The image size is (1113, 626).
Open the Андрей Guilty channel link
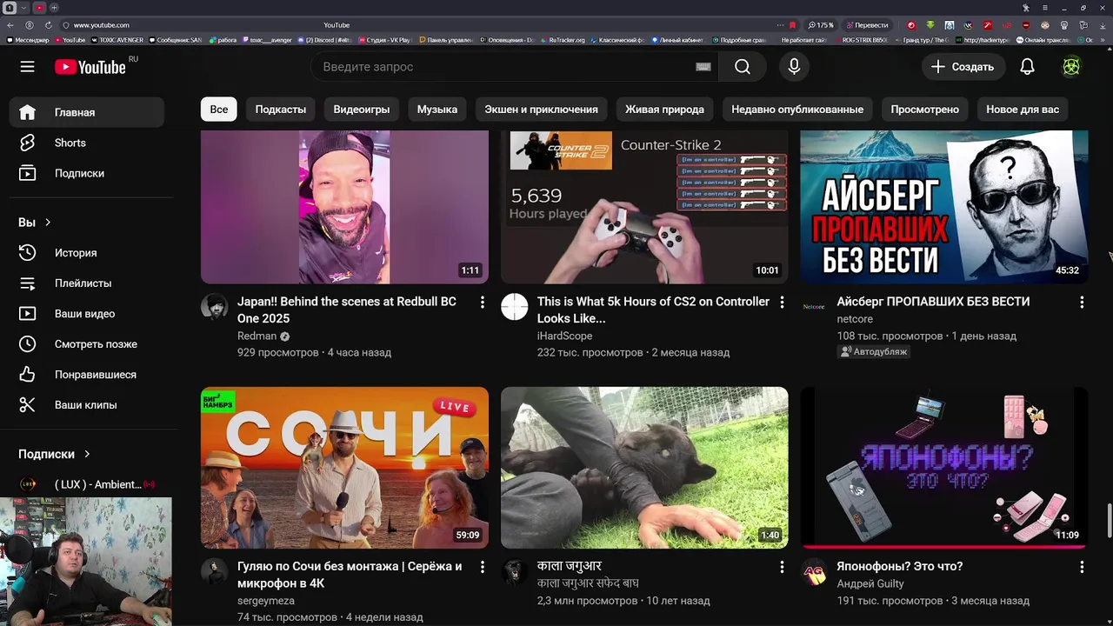(x=870, y=583)
